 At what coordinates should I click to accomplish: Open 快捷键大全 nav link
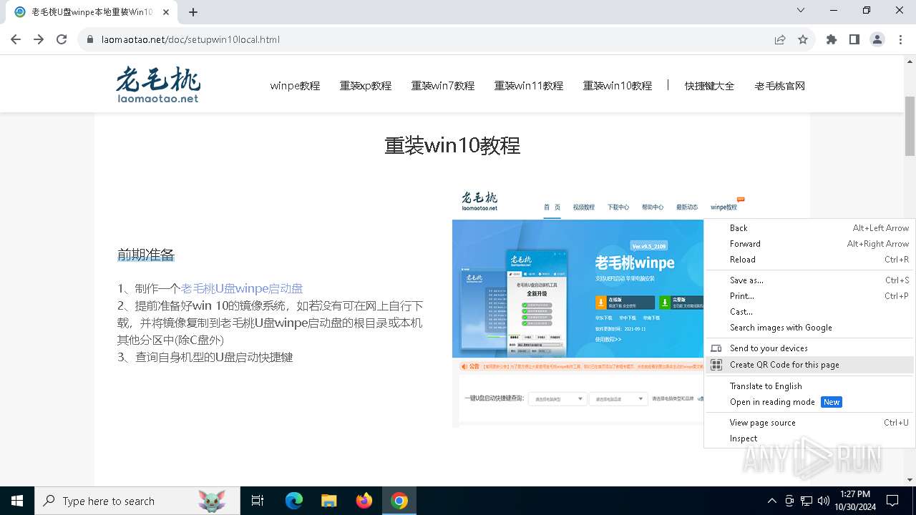coord(709,86)
